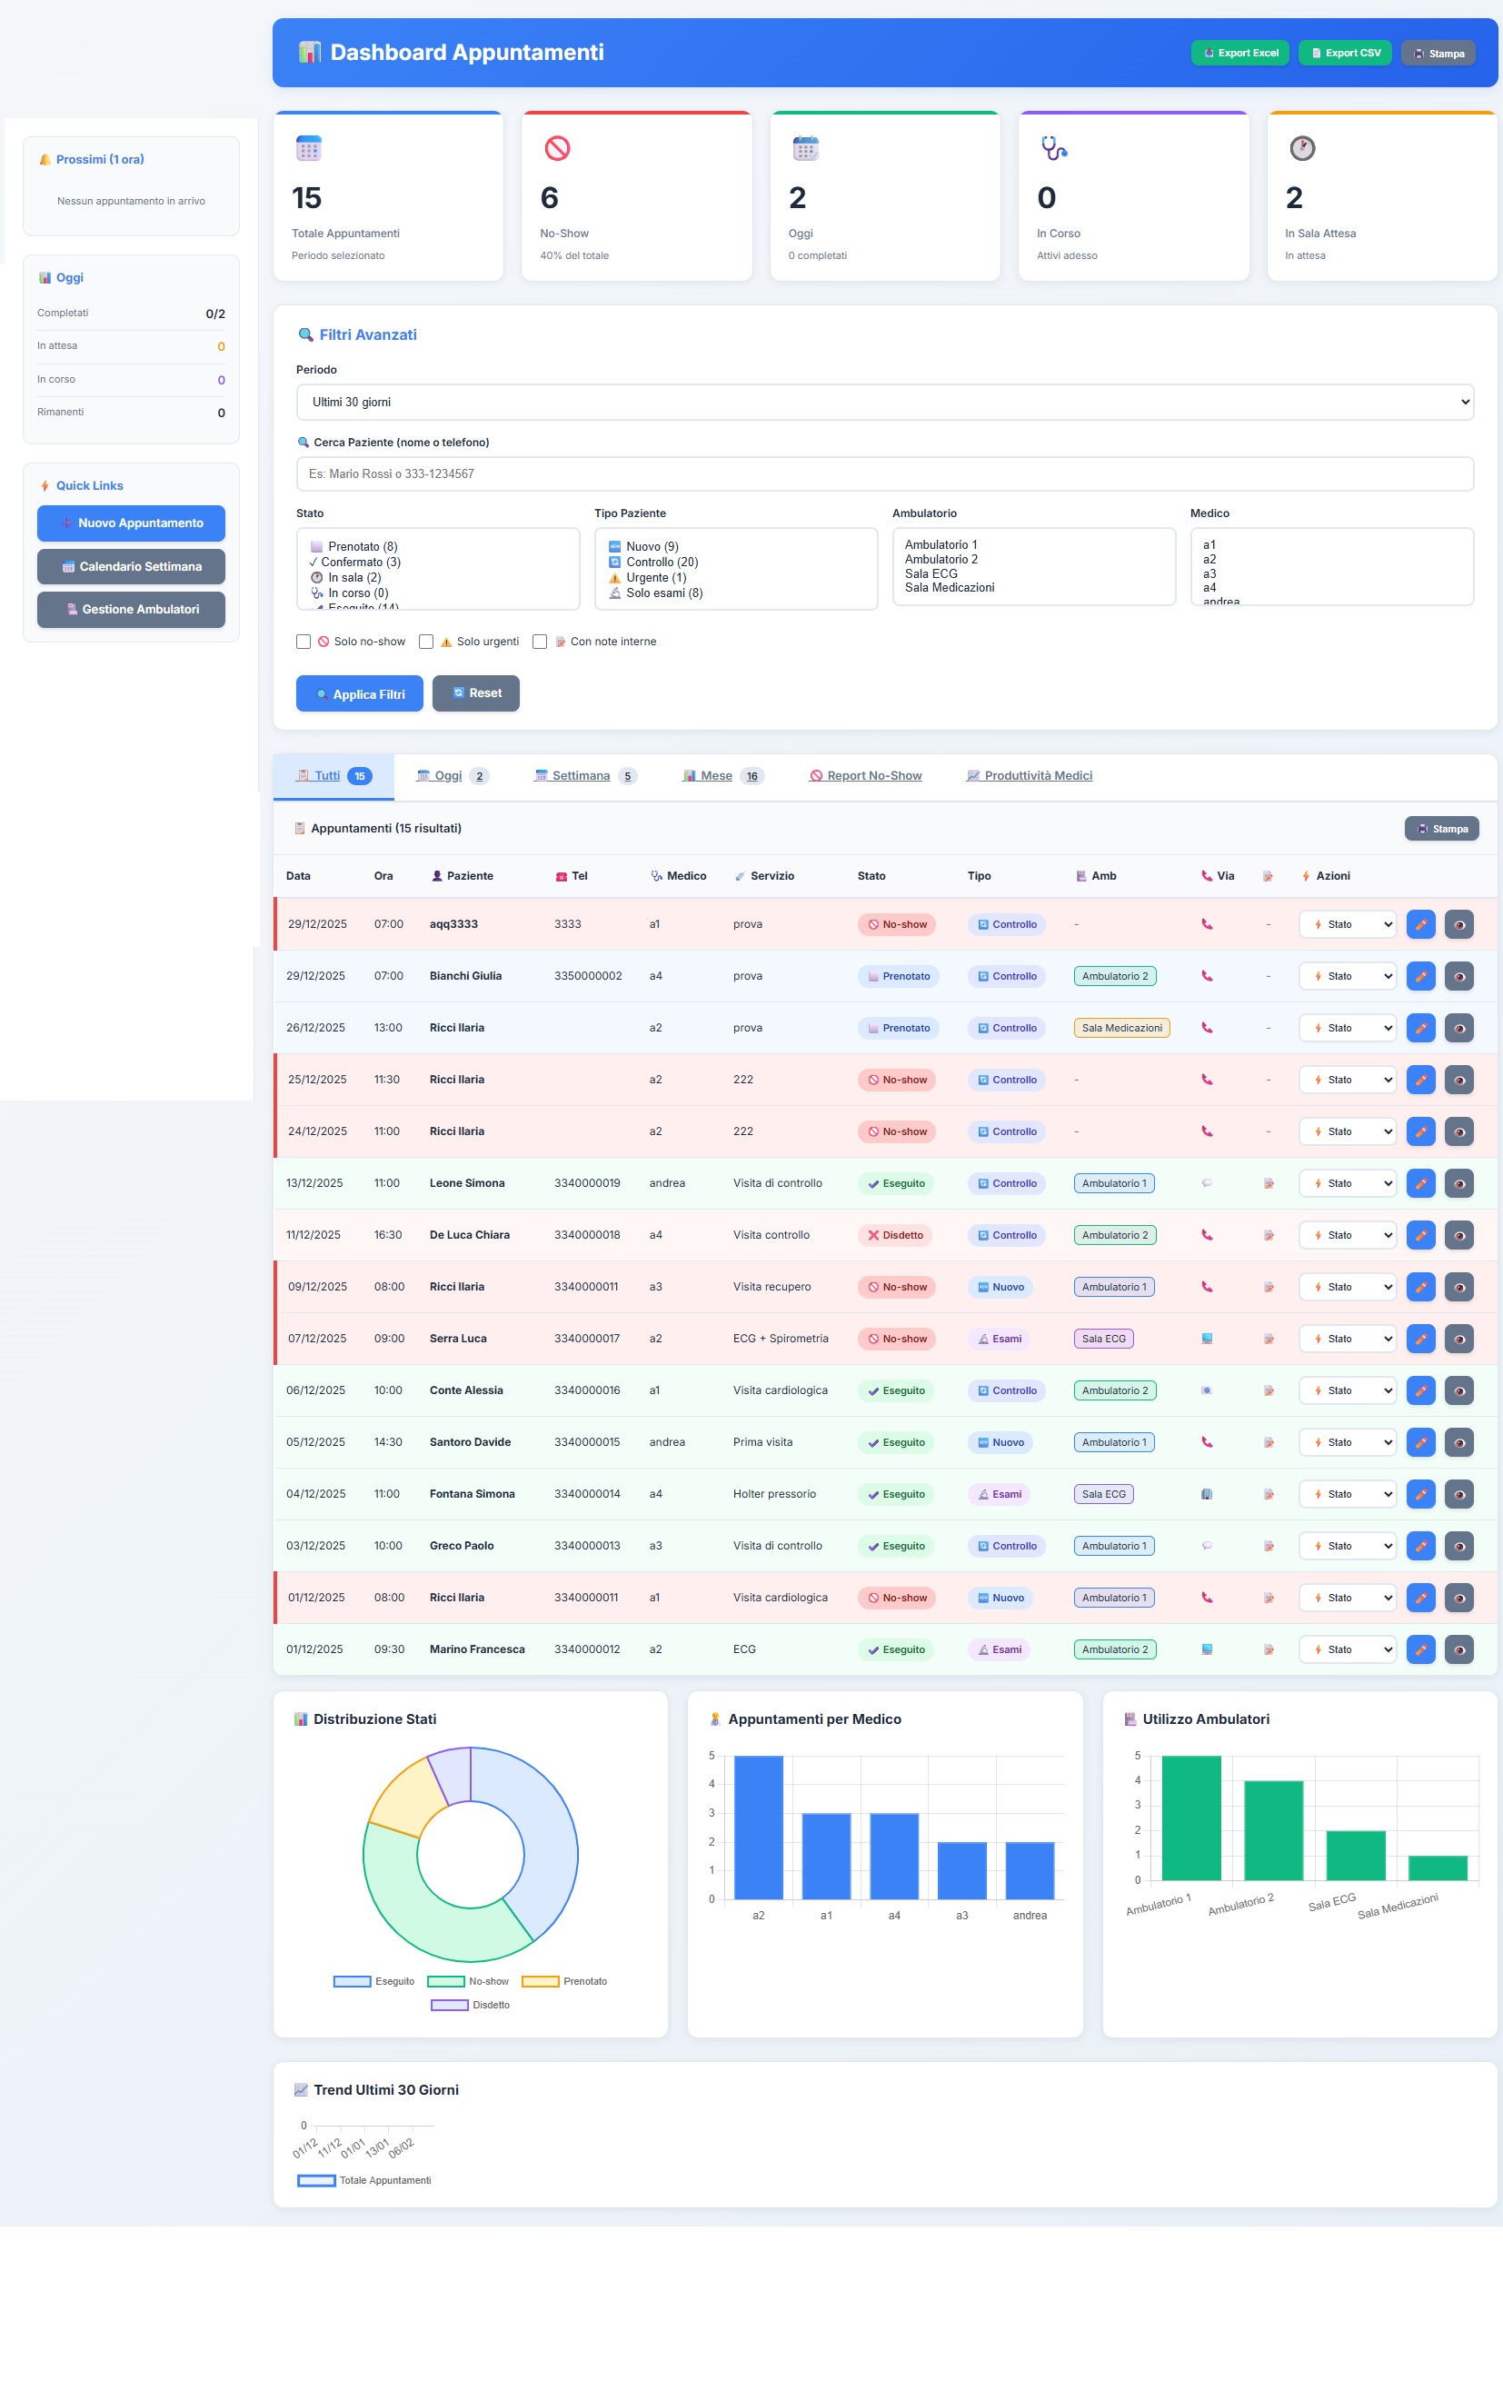1503x2381 pixels.
Task: Enable the Con note interne checkbox
Action: pyautogui.click(x=540, y=641)
